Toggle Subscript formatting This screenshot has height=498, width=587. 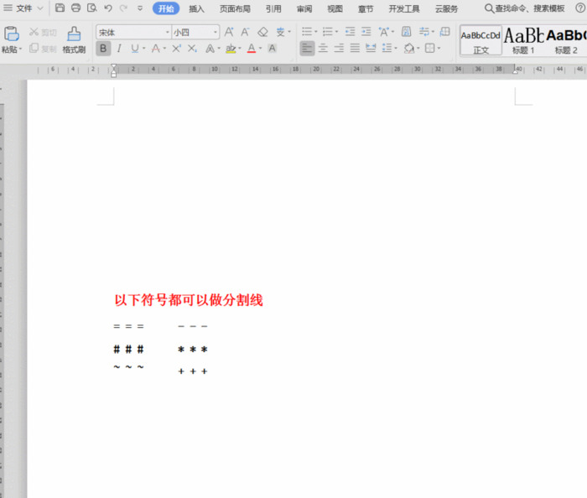click(192, 49)
